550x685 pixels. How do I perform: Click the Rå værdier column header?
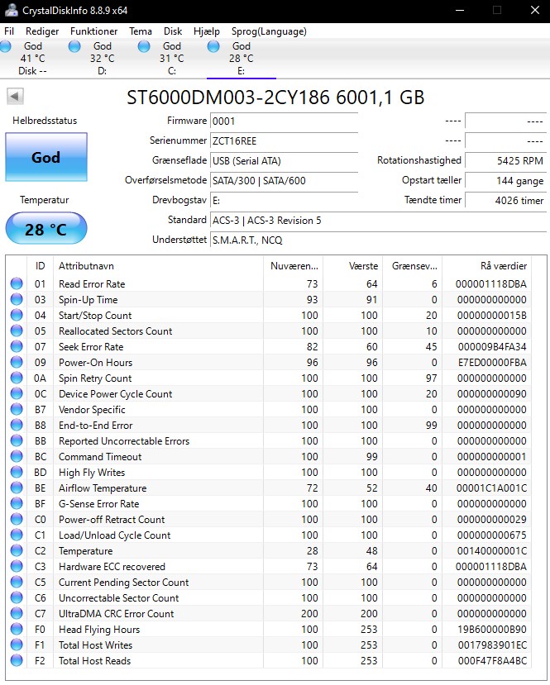click(x=486, y=265)
